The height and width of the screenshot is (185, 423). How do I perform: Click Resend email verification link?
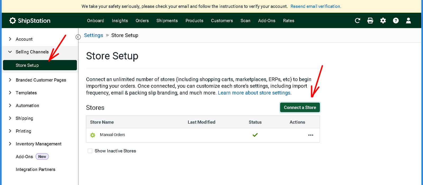point(316,6)
